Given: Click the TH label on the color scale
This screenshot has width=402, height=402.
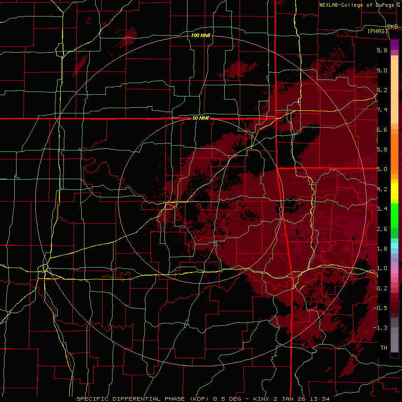Looking at the screenshot, I should tap(384, 348).
